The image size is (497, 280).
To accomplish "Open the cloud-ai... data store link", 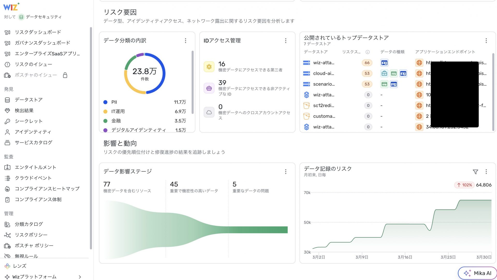I will pyautogui.click(x=323, y=74).
